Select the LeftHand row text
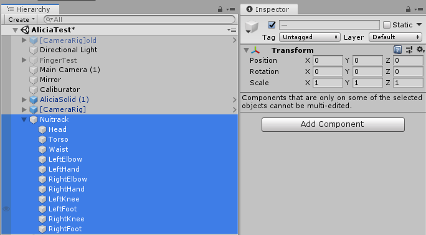 click(64, 169)
